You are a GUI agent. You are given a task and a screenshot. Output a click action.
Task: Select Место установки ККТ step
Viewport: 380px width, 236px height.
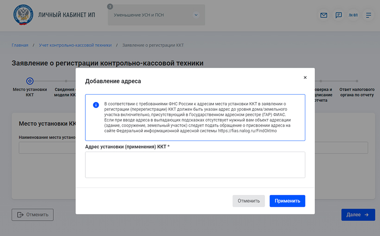[30, 81]
